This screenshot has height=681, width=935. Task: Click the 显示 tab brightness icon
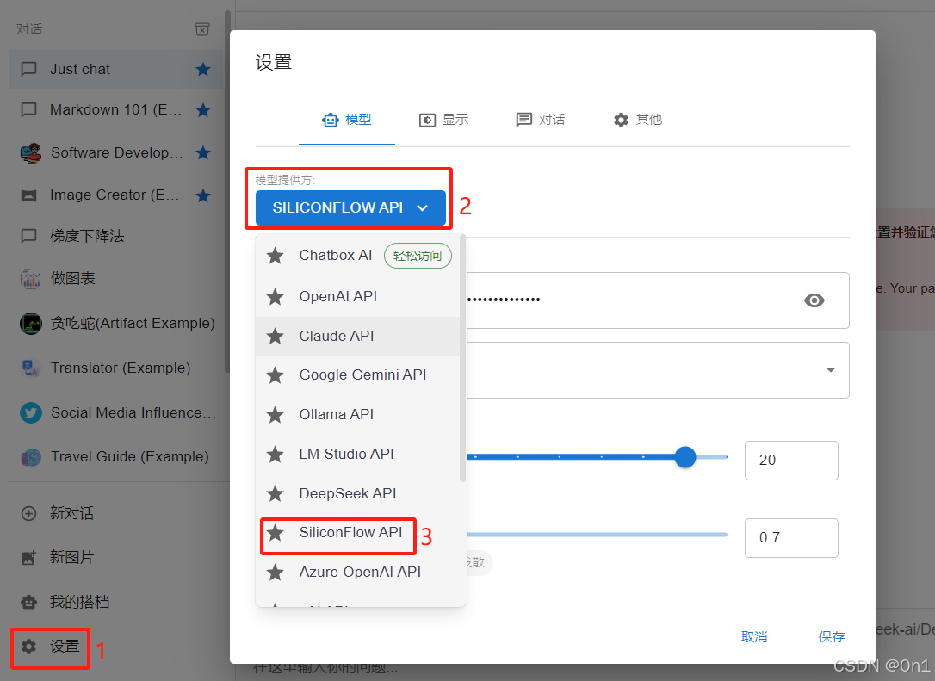pos(427,121)
